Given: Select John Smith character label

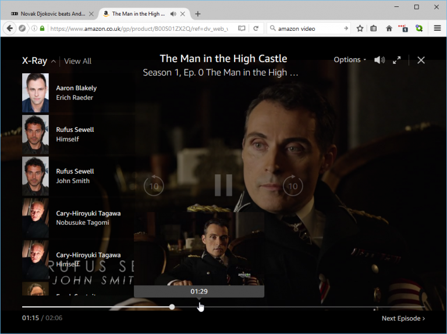Looking at the screenshot, I should point(73,181).
